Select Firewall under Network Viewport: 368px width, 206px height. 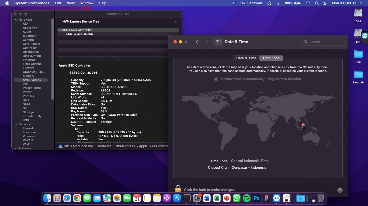pyautogui.click(x=28, y=128)
